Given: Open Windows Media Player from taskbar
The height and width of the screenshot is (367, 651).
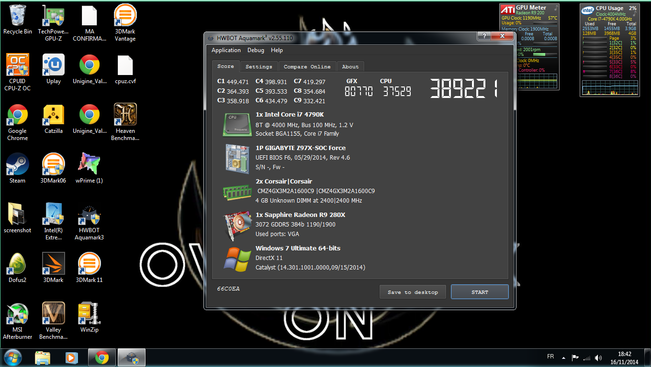Looking at the screenshot, I should (72, 357).
